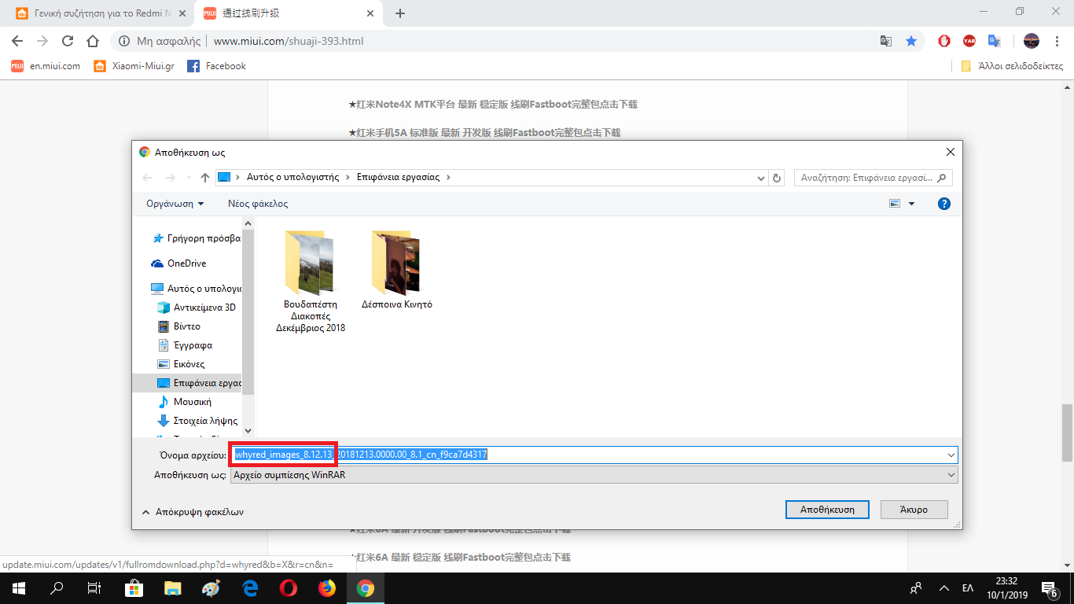Viewport: 1074px width, 604px height.
Task: Click the 'Άκυρο' cancel button
Action: click(x=914, y=510)
